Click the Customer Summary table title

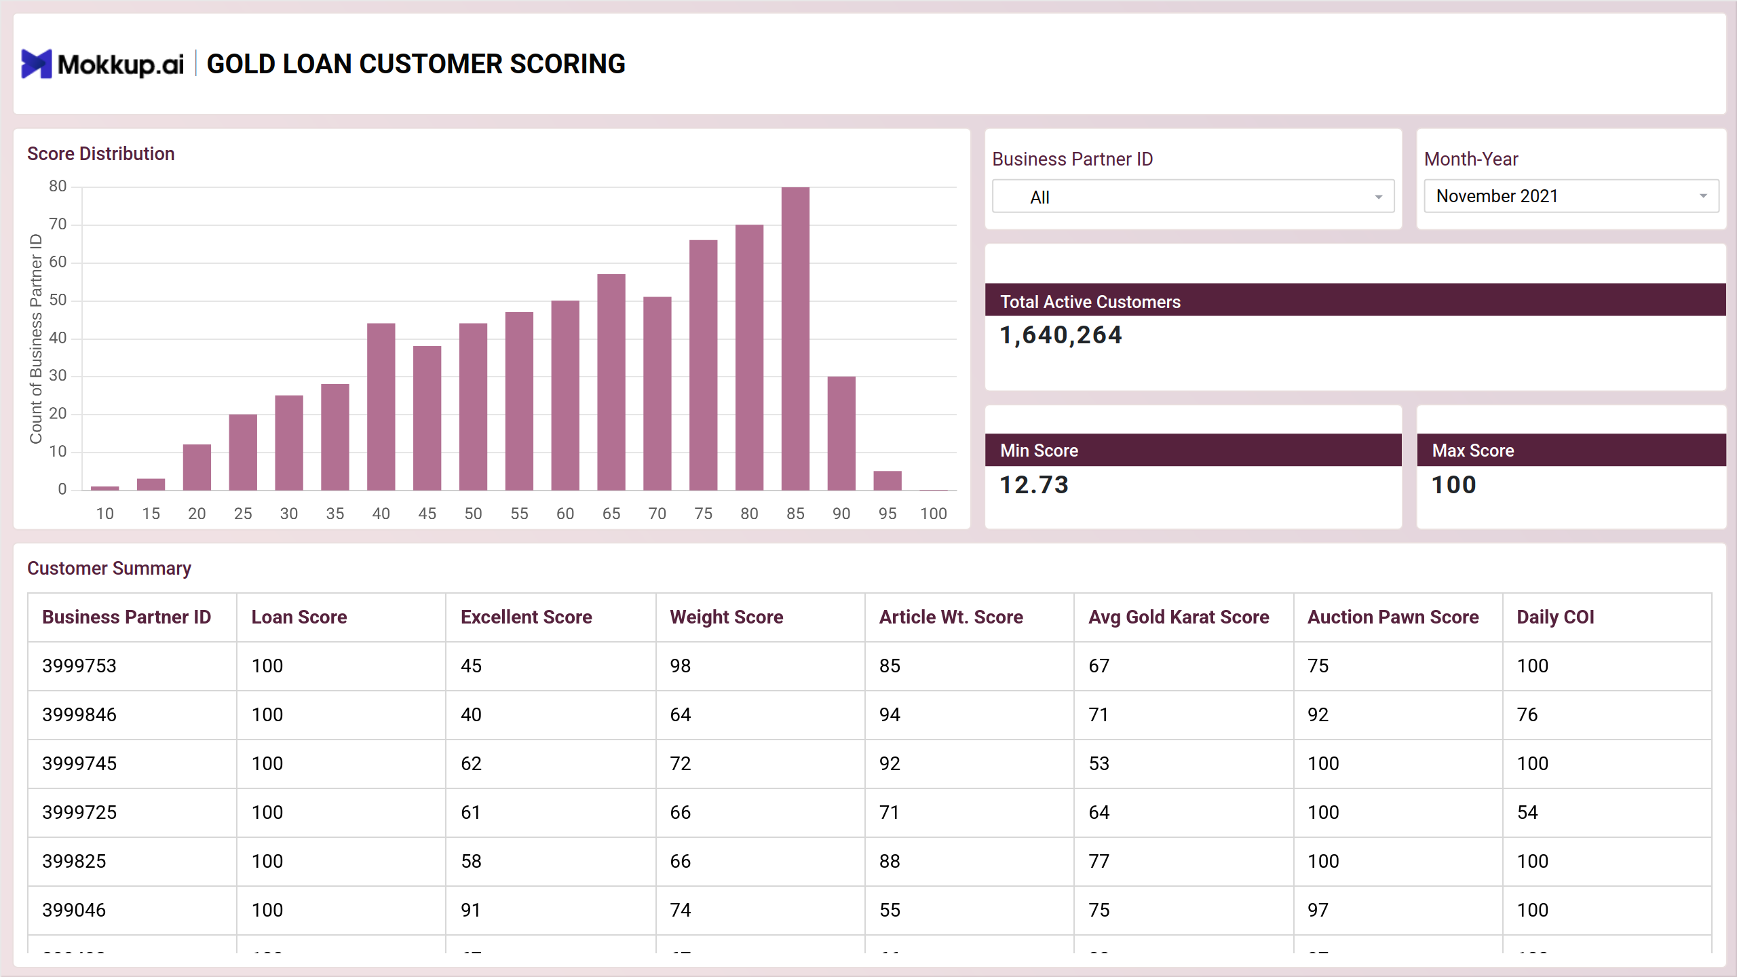109,569
